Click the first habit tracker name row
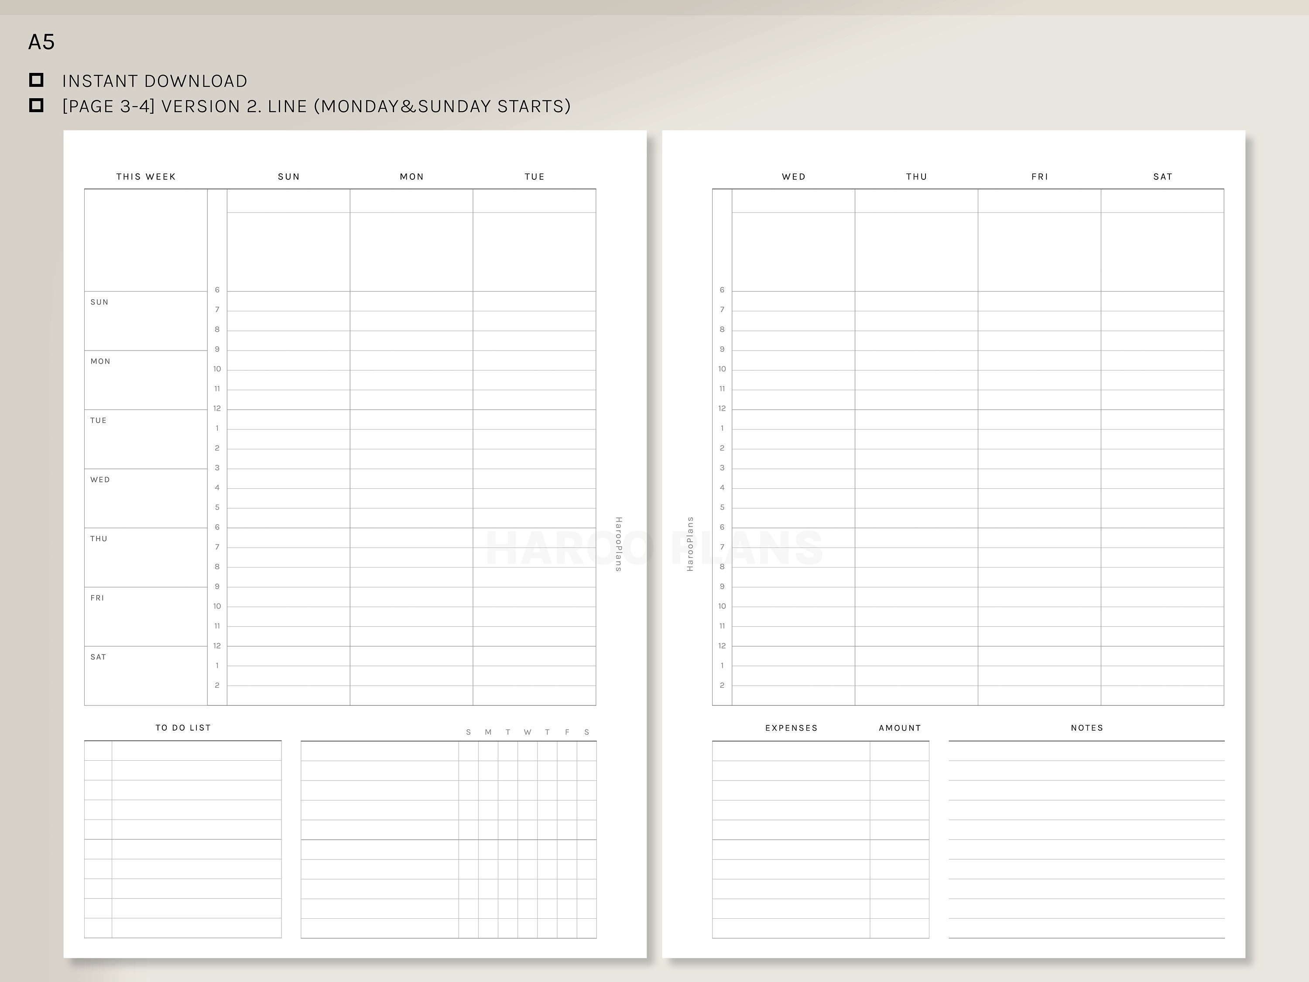1309x982 pixels. 380,751
